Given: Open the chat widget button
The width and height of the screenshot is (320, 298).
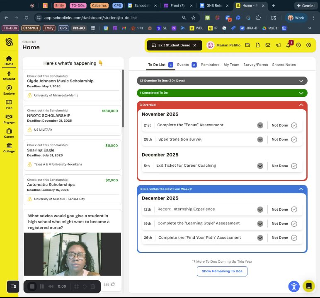Looking at the screenshot, I should 309,286.
